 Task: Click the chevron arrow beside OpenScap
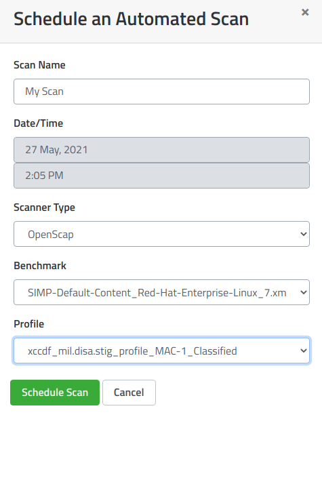pyautogui.click(x=303, y=234)
